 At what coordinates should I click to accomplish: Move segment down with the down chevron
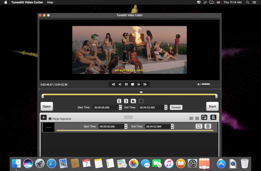tap(197, 119)
